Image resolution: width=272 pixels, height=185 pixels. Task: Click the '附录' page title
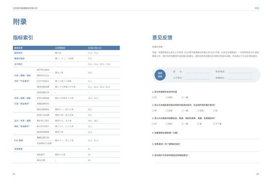click(x=20, y=22)
